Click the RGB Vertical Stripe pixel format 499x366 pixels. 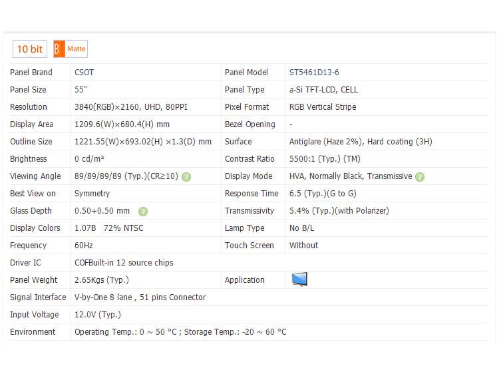click(x=323, y=107)
